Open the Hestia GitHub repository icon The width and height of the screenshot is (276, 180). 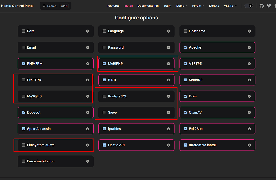point(261,5)
